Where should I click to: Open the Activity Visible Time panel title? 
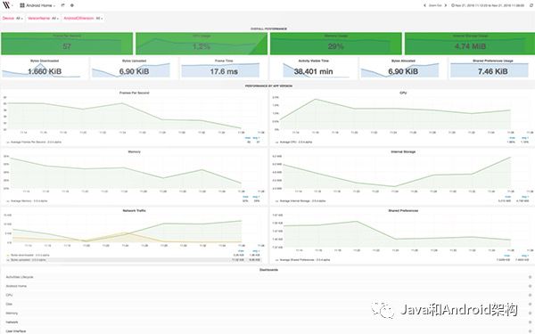click(313, 61)
